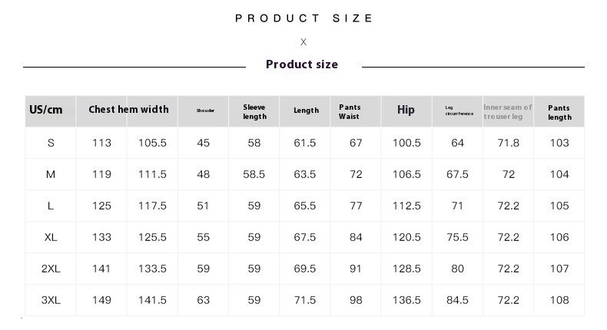Screen dimensions: 607x330
Task: Select the "Hip" column header
Action: point(406,111)
